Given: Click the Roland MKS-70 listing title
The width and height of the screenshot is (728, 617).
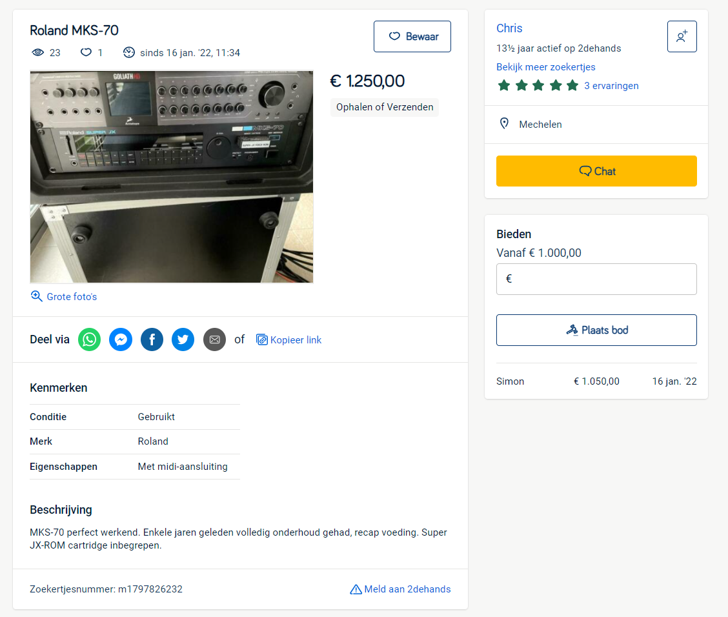Looking at the screenshot, I should pos(74,30).
